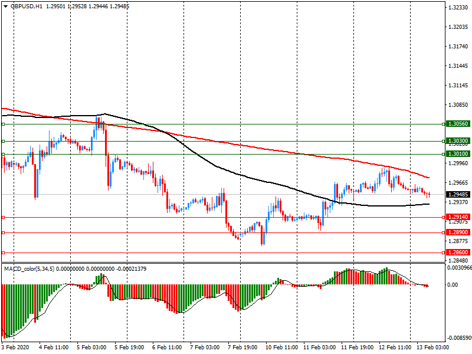Screen dimensions: 472x354
Task: Click the 1.31740 price scale label
Action: pos(458,47)
